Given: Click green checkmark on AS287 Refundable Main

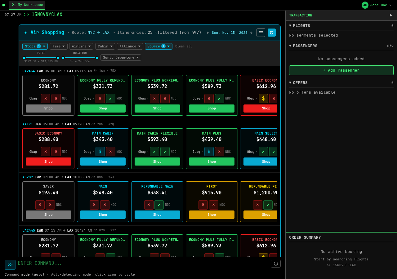Looking at the screenshot, I should click(159, 205).
